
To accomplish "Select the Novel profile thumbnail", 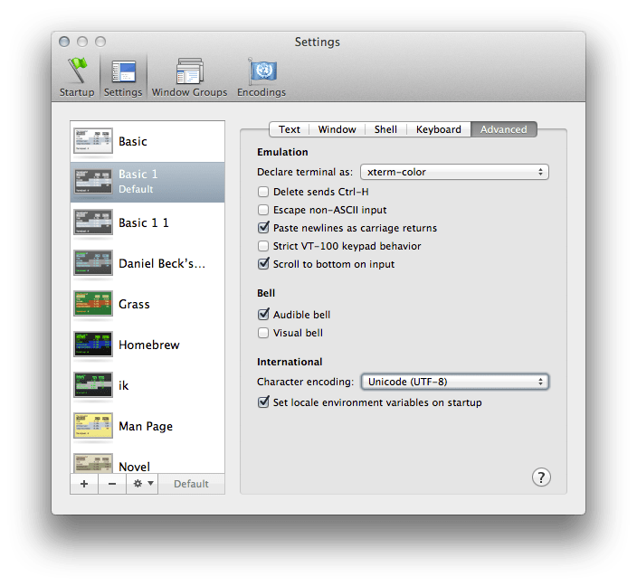I will [93, 463].
